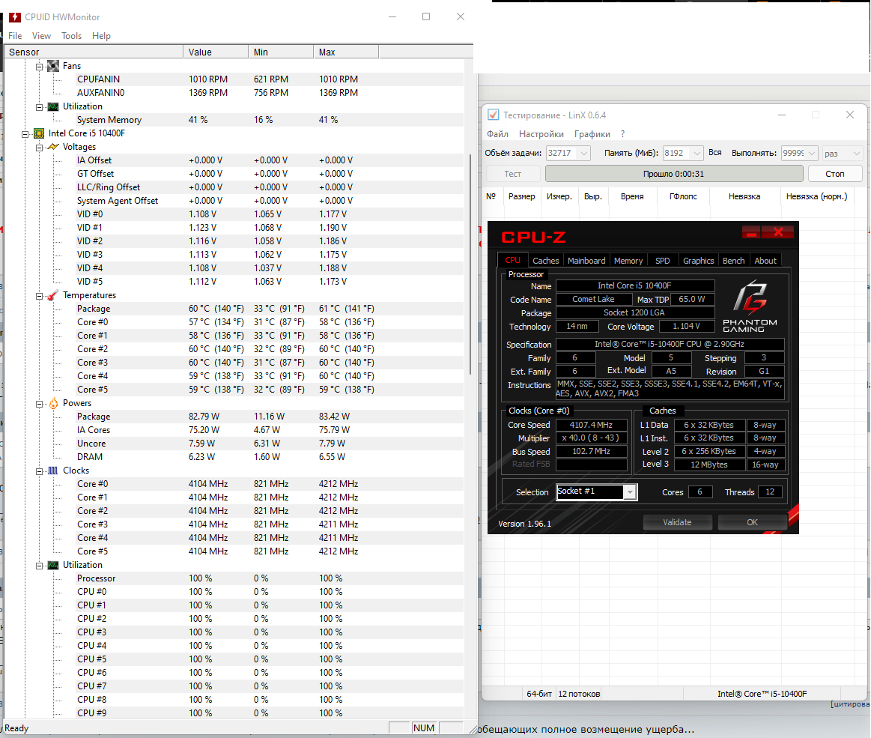This screenshot has width=871, height=738.
Task: Click the Temperatures thermometer icon
Action: point(53,295)
